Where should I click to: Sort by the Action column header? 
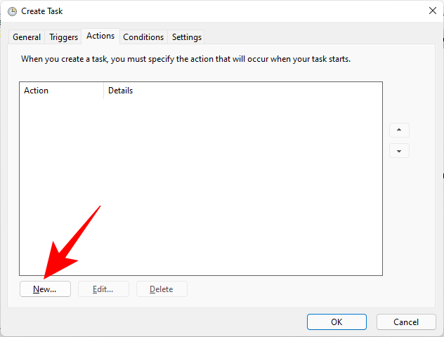pos(61,91)
